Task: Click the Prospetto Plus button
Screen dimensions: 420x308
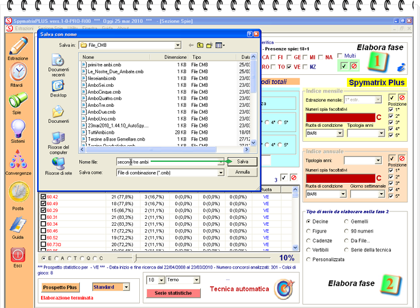Action: [x=60, y=287]
